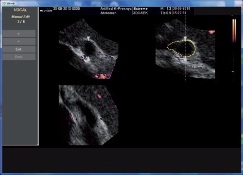Viewport: 243px width, 175px height.
Task: Click the color Doppler scale bar
Action: point(234,31)
